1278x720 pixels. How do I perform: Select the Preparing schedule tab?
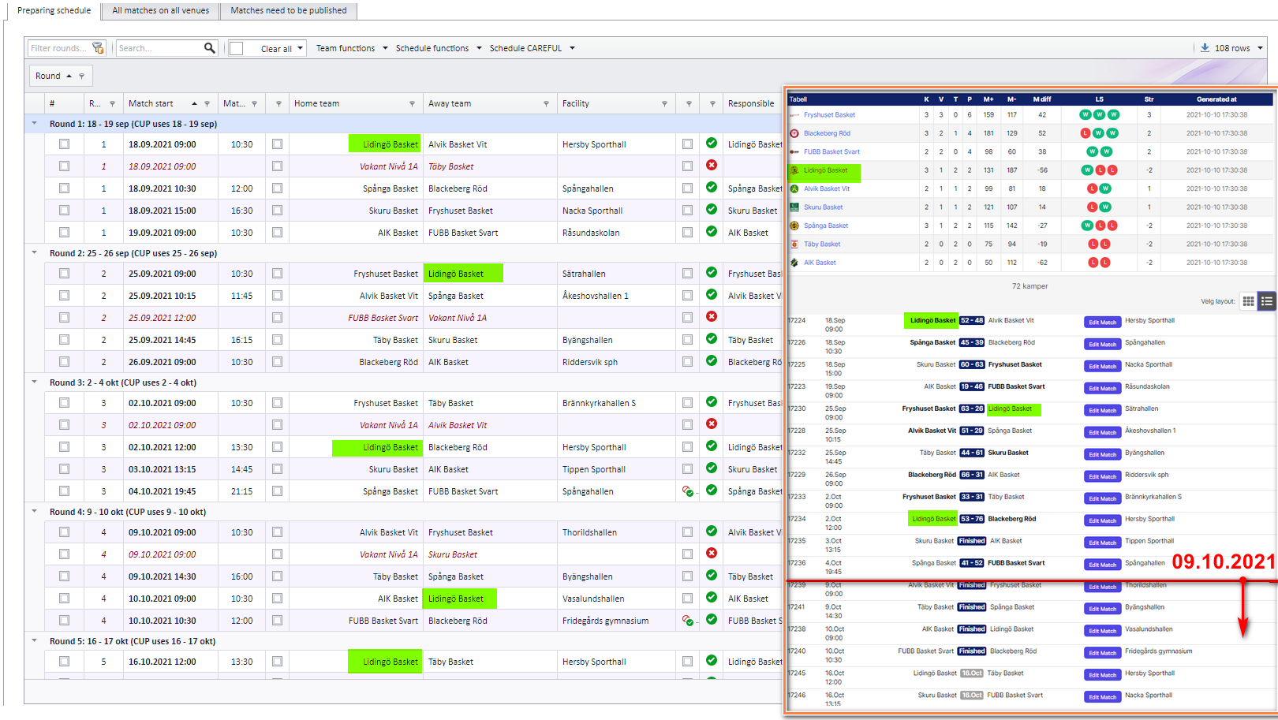[x=54, y=11]
